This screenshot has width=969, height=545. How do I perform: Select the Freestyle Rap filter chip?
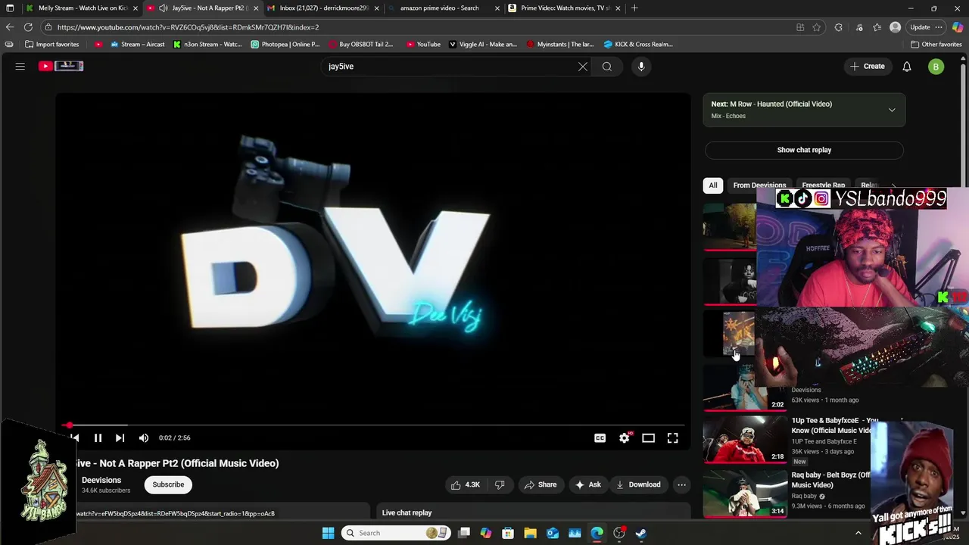coord(823,185)
